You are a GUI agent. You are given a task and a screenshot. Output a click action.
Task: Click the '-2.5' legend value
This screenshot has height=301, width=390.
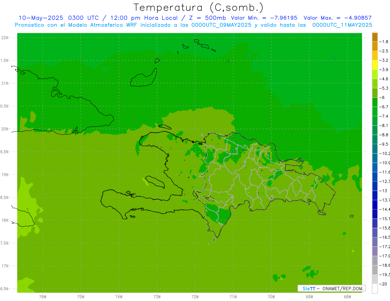[384, 51]
